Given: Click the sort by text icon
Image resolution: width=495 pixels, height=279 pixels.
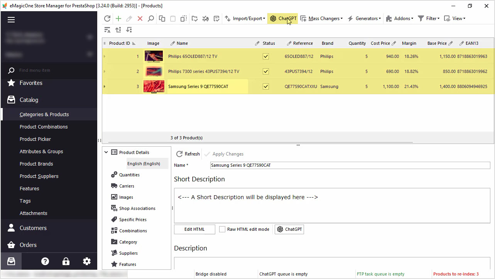Looking at the screenshot, I should coord(107,30).
